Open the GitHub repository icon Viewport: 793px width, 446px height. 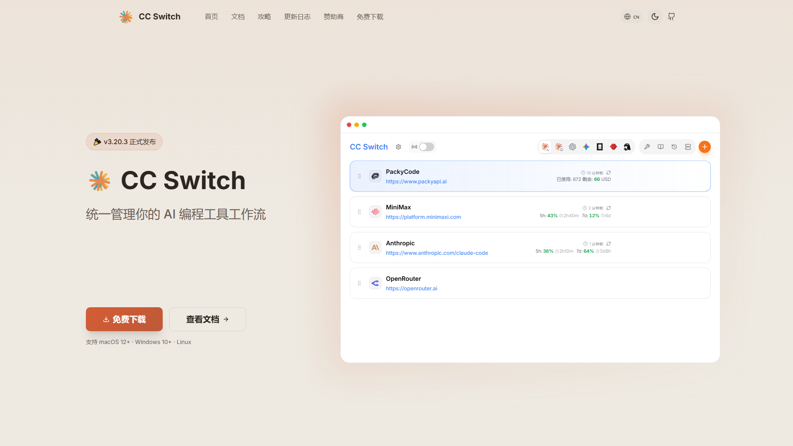coord(672,17)
